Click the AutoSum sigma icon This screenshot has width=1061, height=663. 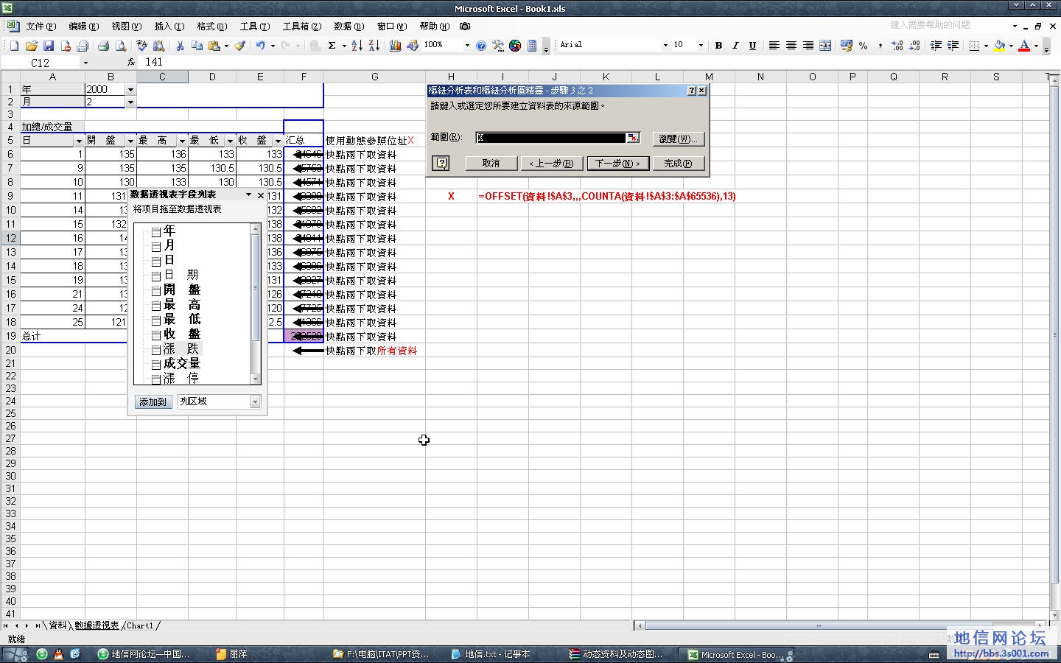(x=332, y=46)
